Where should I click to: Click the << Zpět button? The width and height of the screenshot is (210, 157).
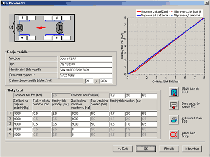pos(123,148)
